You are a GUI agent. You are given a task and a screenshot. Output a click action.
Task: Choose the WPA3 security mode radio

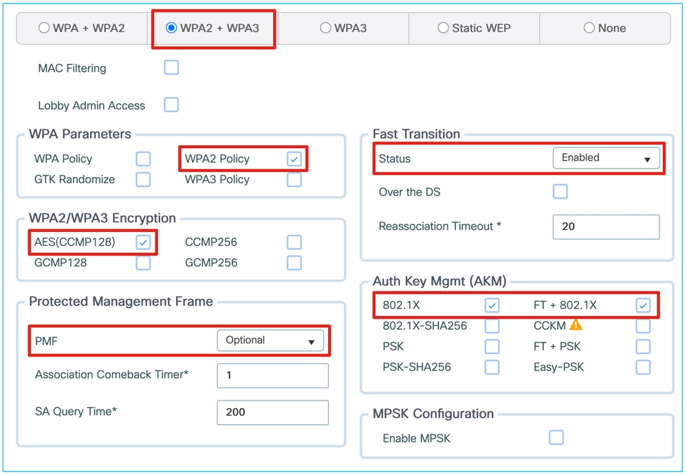pos(325,28)
